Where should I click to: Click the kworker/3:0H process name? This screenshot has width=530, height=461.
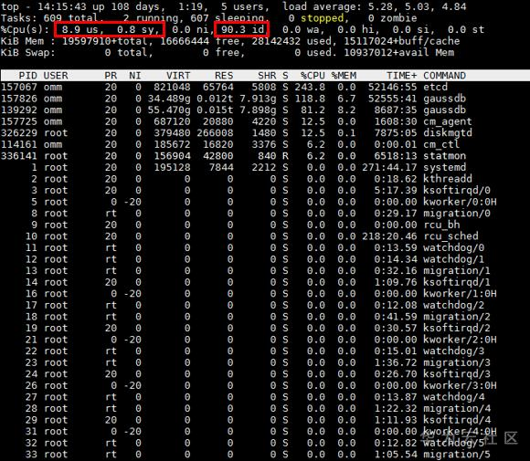pos(460,385)
